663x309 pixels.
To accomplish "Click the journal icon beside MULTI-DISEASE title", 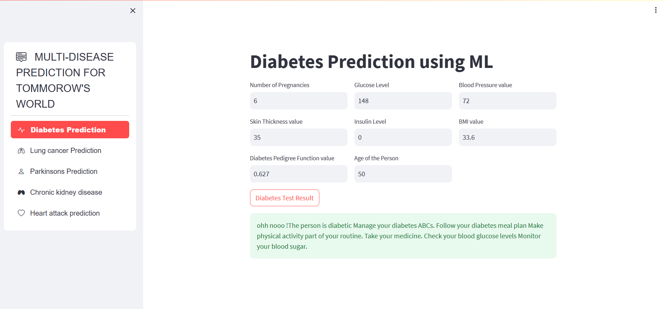I will click(22, 56).
